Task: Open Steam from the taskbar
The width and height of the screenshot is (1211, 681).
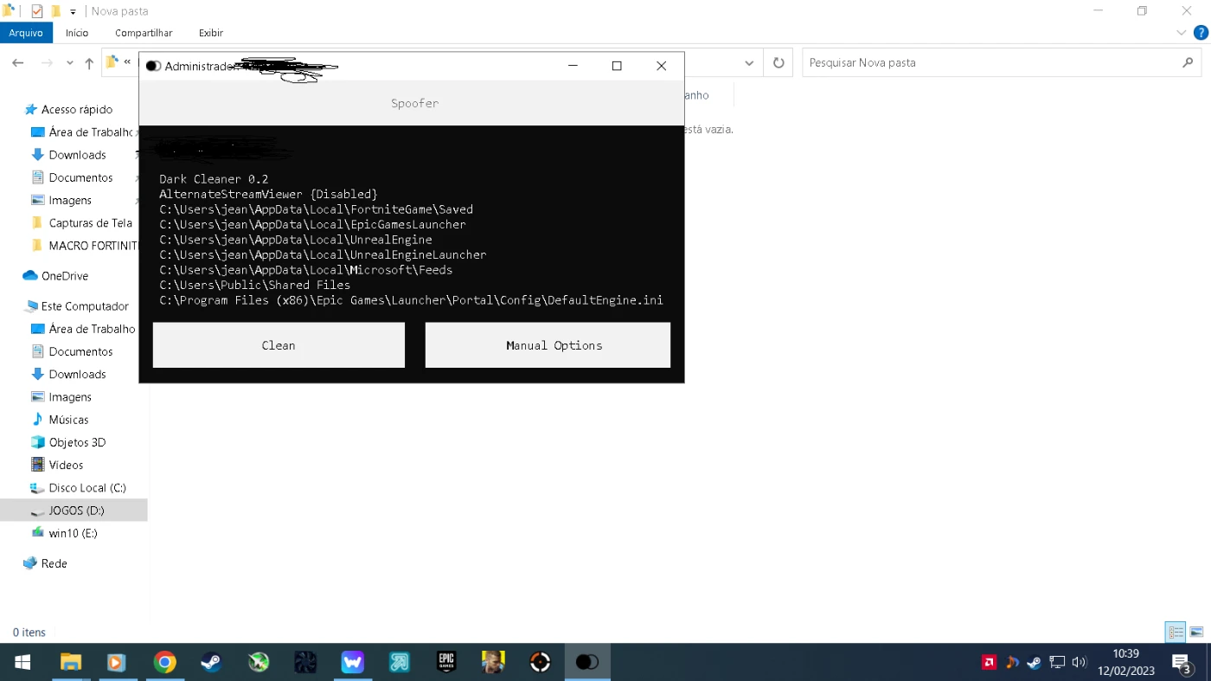Action: point(210,663)
